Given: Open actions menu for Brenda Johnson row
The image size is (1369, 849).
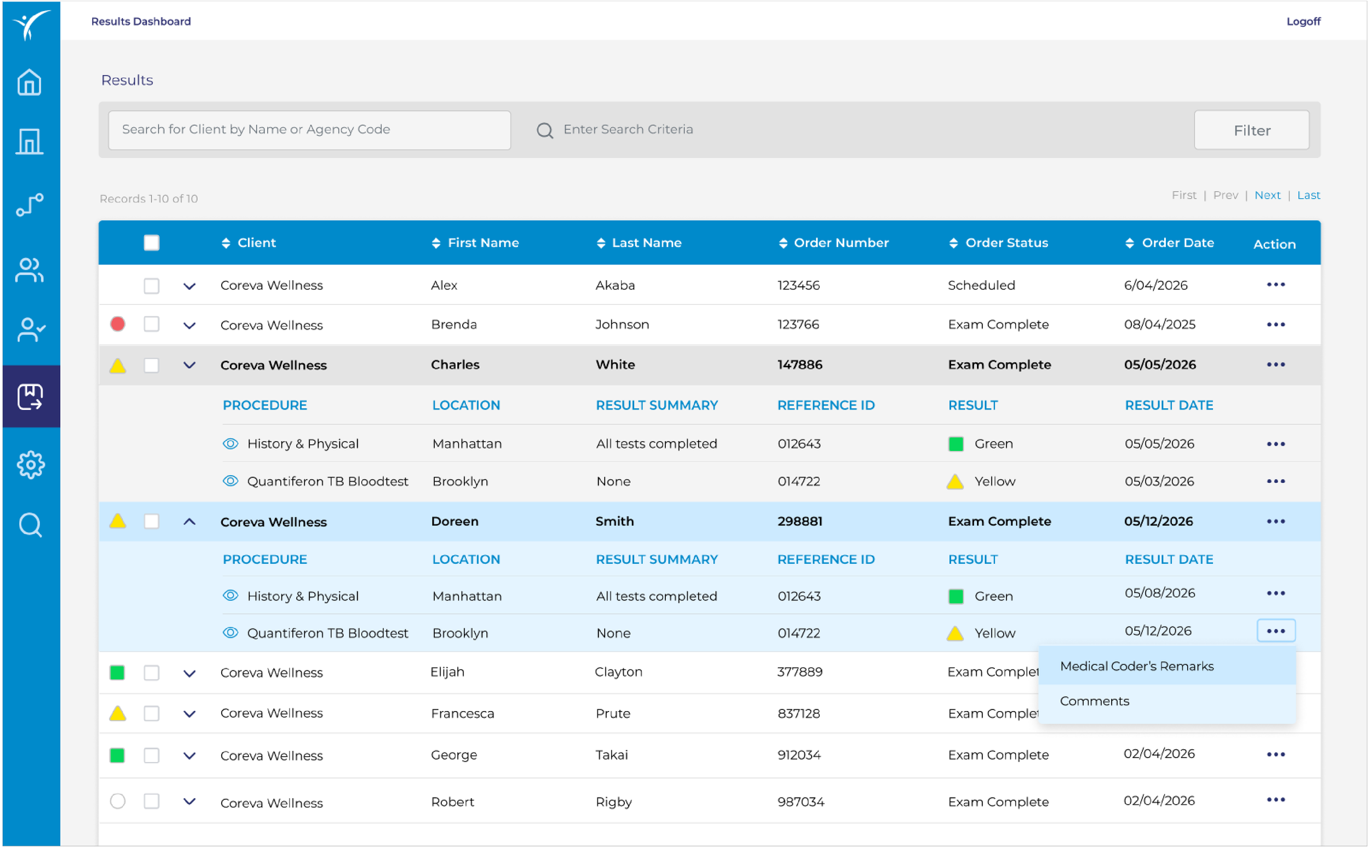Looking at the screenshot, I should (1275, 325).
